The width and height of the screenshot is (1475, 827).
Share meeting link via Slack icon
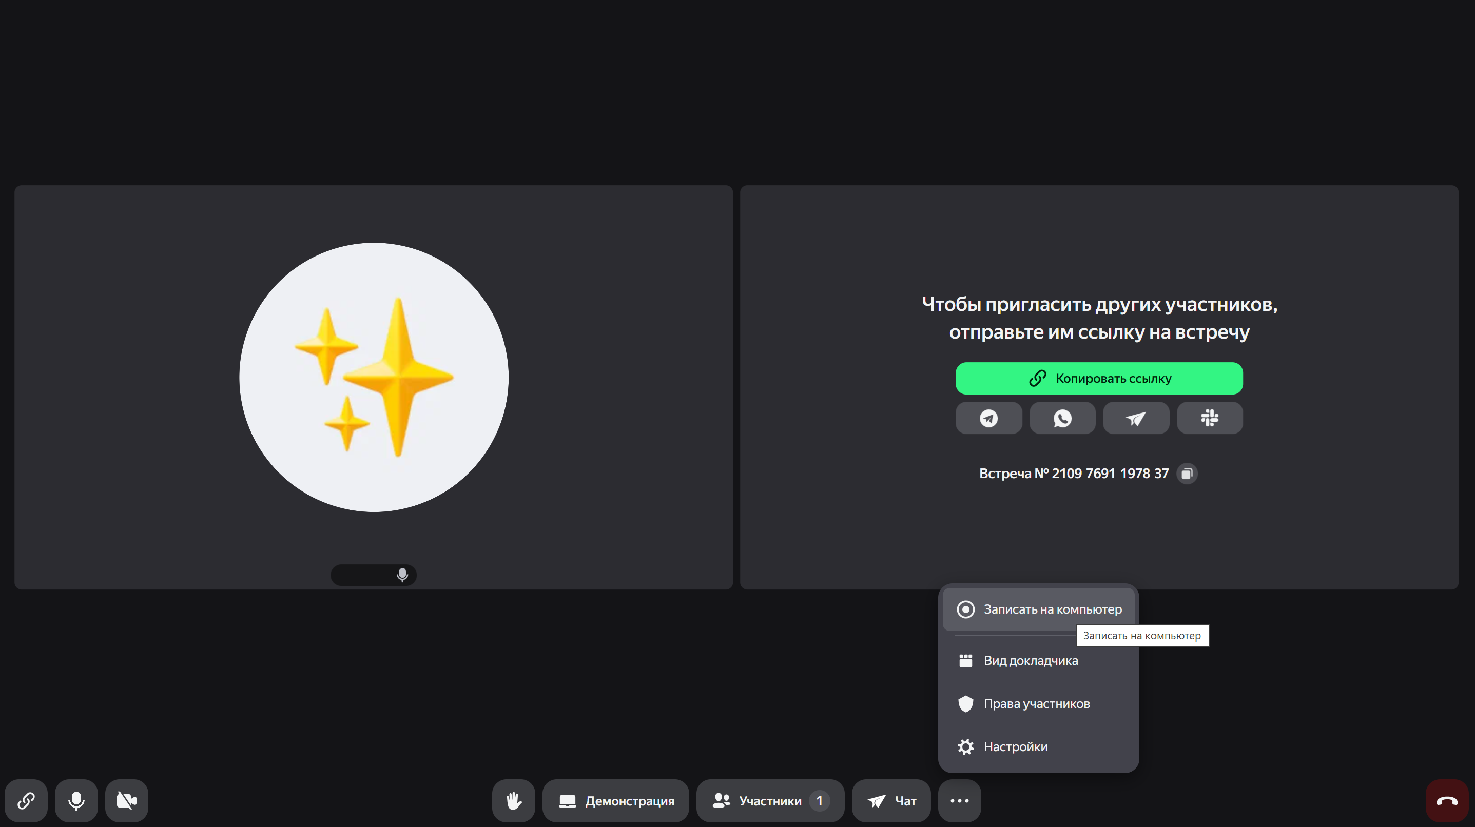(x=1209, y=418)
